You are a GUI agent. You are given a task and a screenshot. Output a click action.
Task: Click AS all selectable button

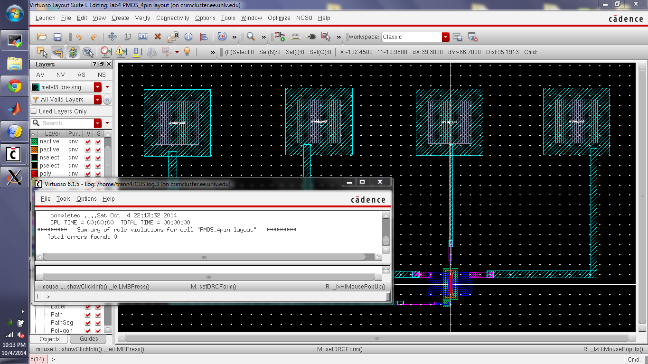tap(81, 75)
